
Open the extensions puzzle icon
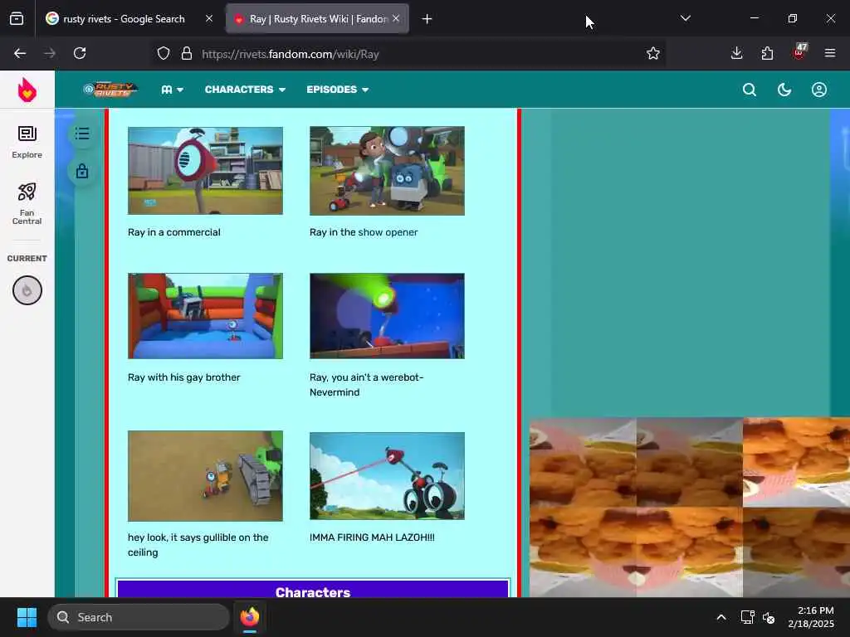click(x=767, y=53)
